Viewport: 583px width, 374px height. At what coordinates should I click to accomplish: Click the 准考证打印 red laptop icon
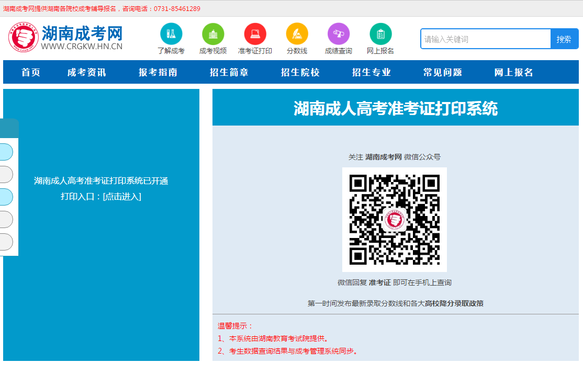[255, 34]
